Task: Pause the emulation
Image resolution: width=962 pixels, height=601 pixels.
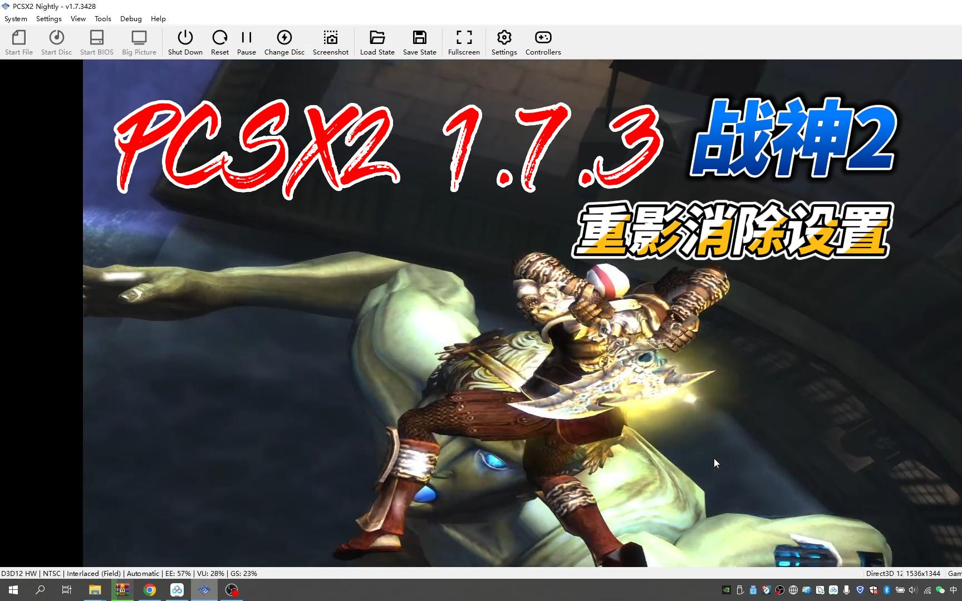Action: (x=247, y=43)
